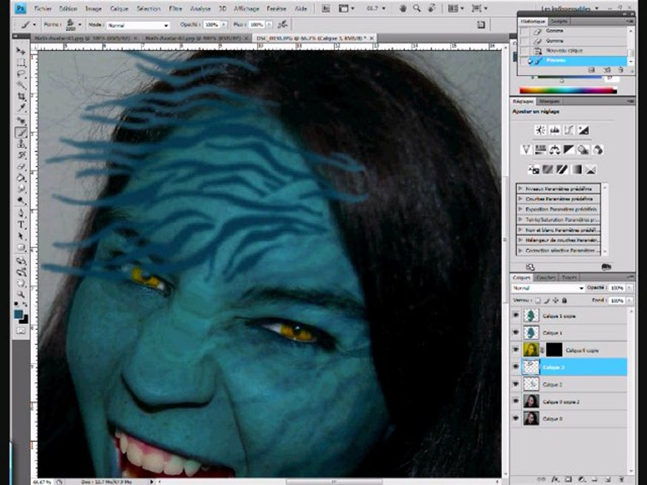Image resolution: width=647 pixels, height=485 pixels.
Task: Hide the Calque 1 copie layer
Action: pyautogui.click(x=516, y=315)
